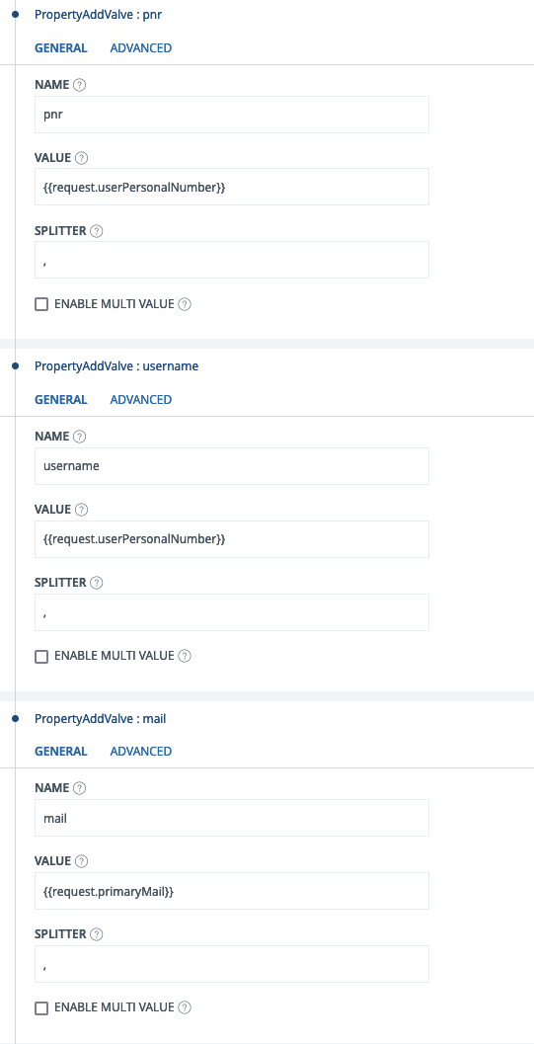
Task: Show help for mail VALUE field
Action: pyautogui.click(x=81, y=861)
